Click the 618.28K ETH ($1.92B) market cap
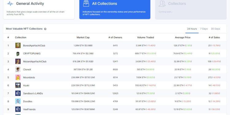The height and width of the screenshot is (115, 230). 83,61
